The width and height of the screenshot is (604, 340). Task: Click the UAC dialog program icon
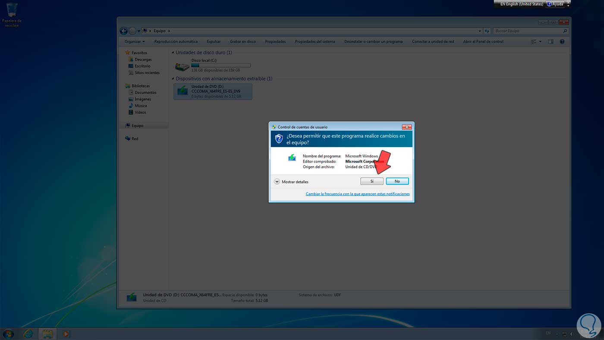tap(292, 157)
